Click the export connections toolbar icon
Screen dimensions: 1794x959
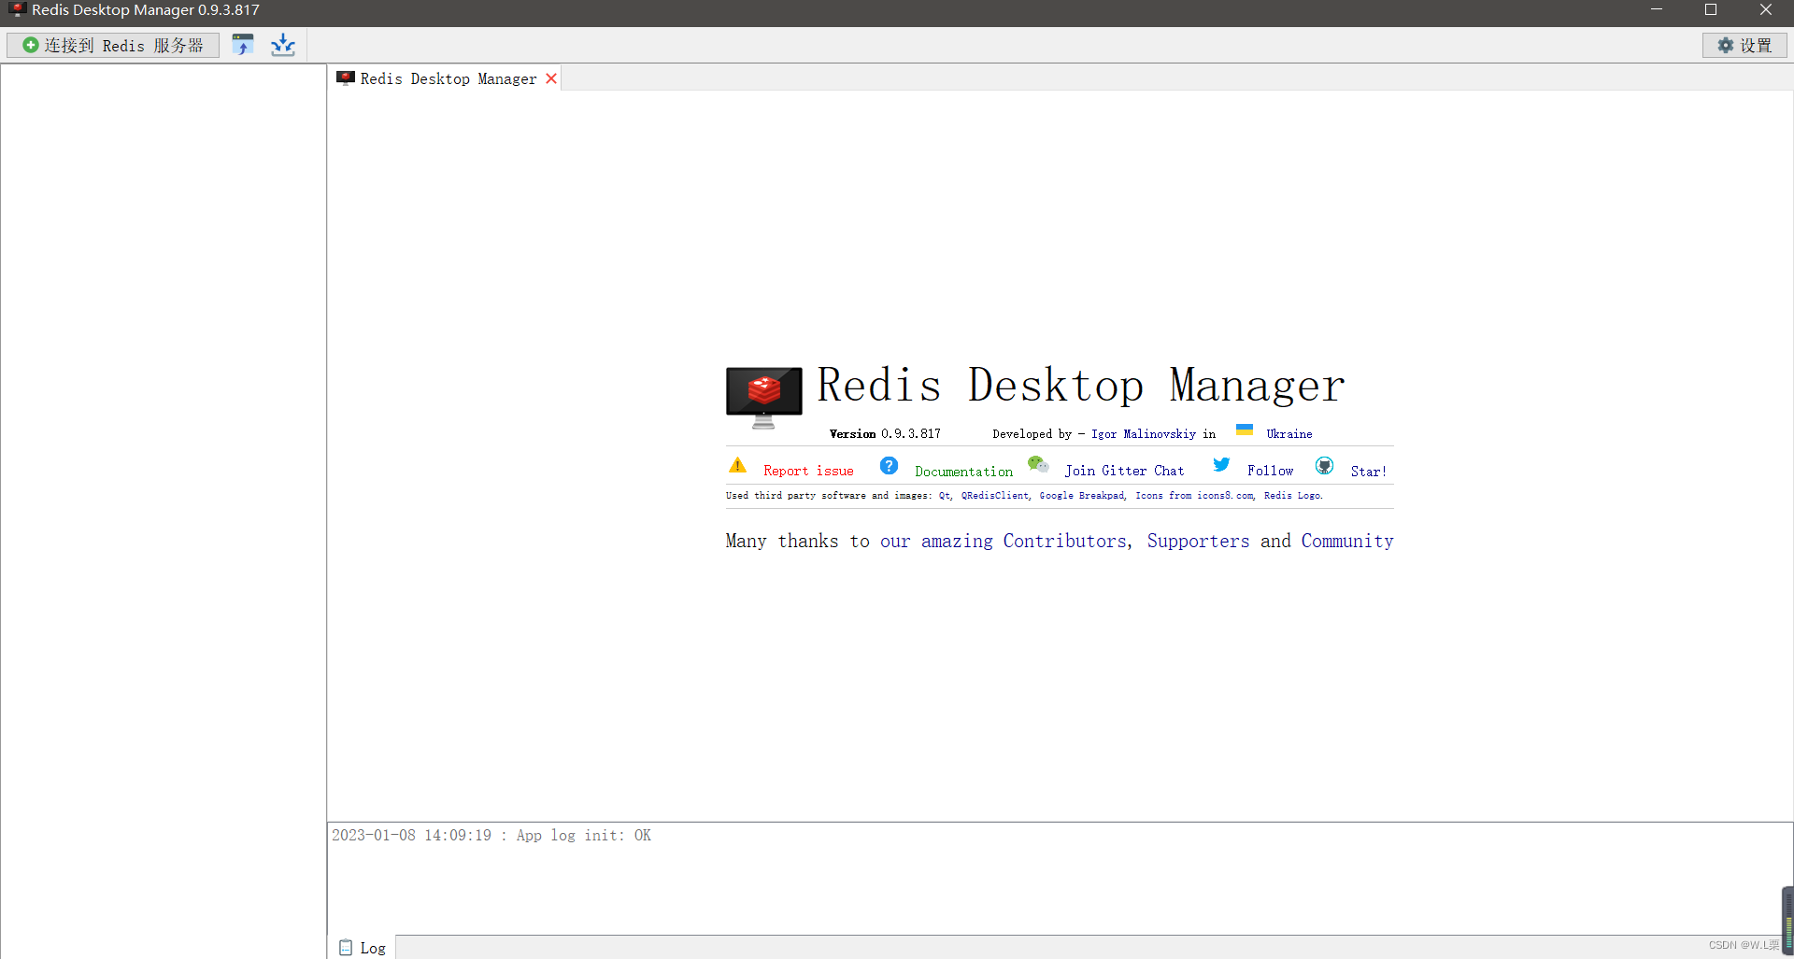[283, 45]
